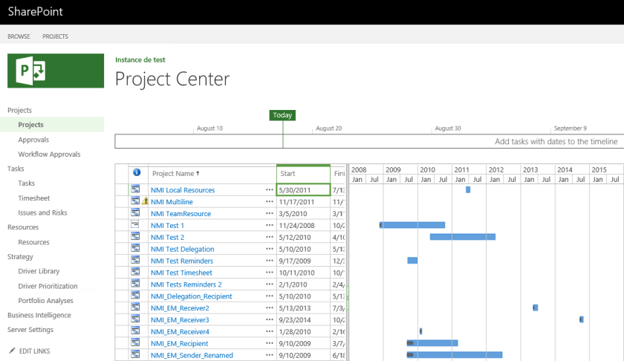Viewport: 624px width, 361px height.
Task: Click the blue info indicator column icon
Action: click(x=137, y=173)
